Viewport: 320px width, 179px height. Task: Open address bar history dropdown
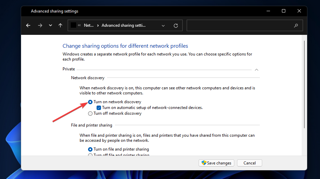[x=163, y=25]
